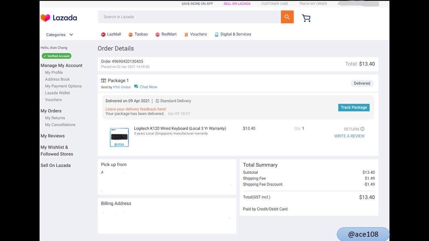Click the Taobao icon

click(130, 34)
